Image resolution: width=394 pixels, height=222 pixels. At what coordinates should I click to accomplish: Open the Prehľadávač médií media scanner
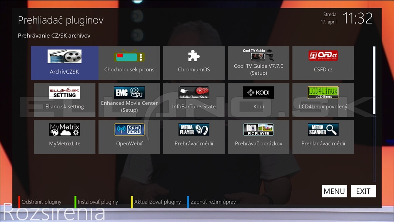pos(323,137)
